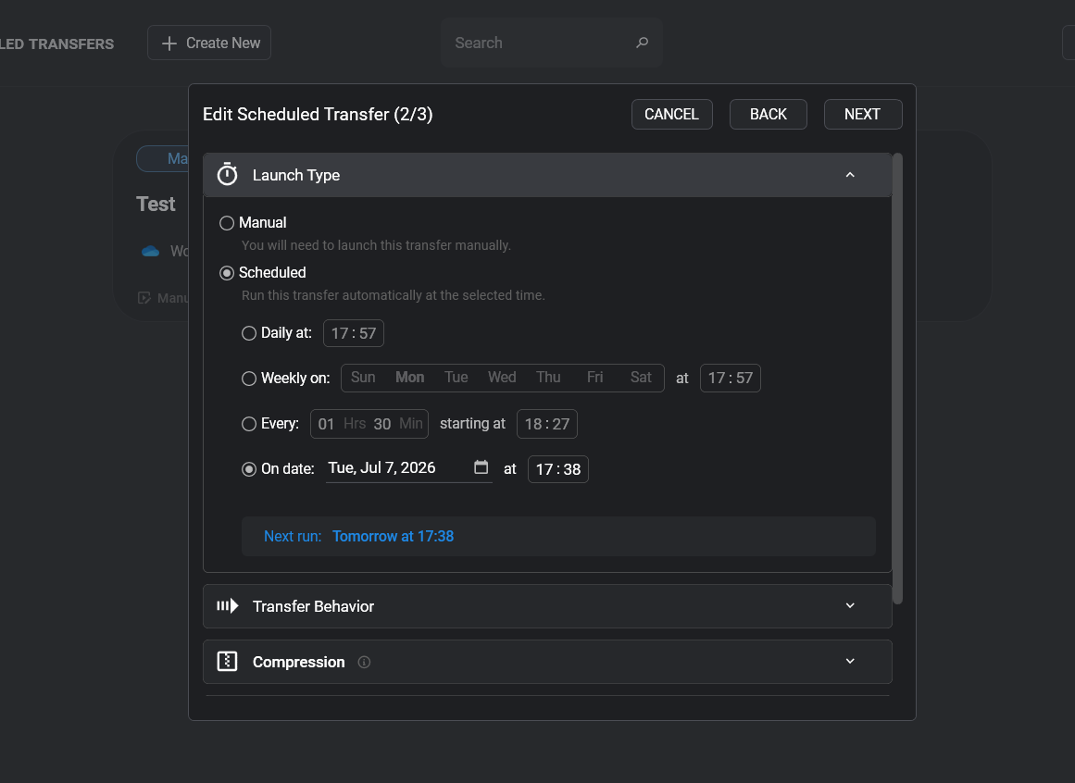Click the Run this transfer automatically text

pyautogui.click(x=394, y=295)
